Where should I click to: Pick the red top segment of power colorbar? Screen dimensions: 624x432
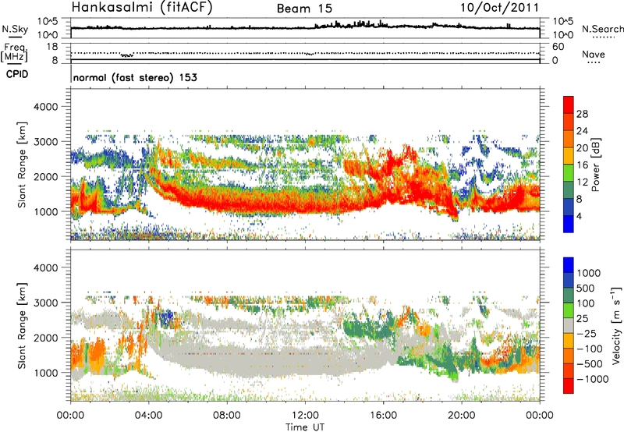(x=569, y=104)
